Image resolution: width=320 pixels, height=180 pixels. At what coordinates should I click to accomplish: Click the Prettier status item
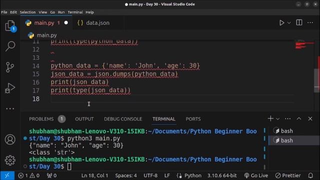pyautogui.click(x=288, y=175)
